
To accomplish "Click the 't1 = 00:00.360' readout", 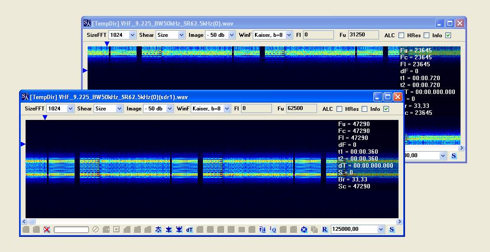I will [358, 152].
